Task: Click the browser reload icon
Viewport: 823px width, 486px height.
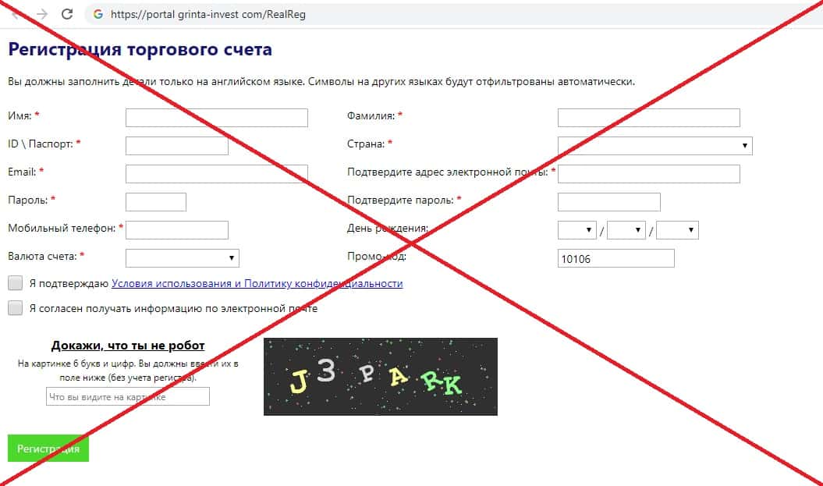Action: tap(66, 14)
